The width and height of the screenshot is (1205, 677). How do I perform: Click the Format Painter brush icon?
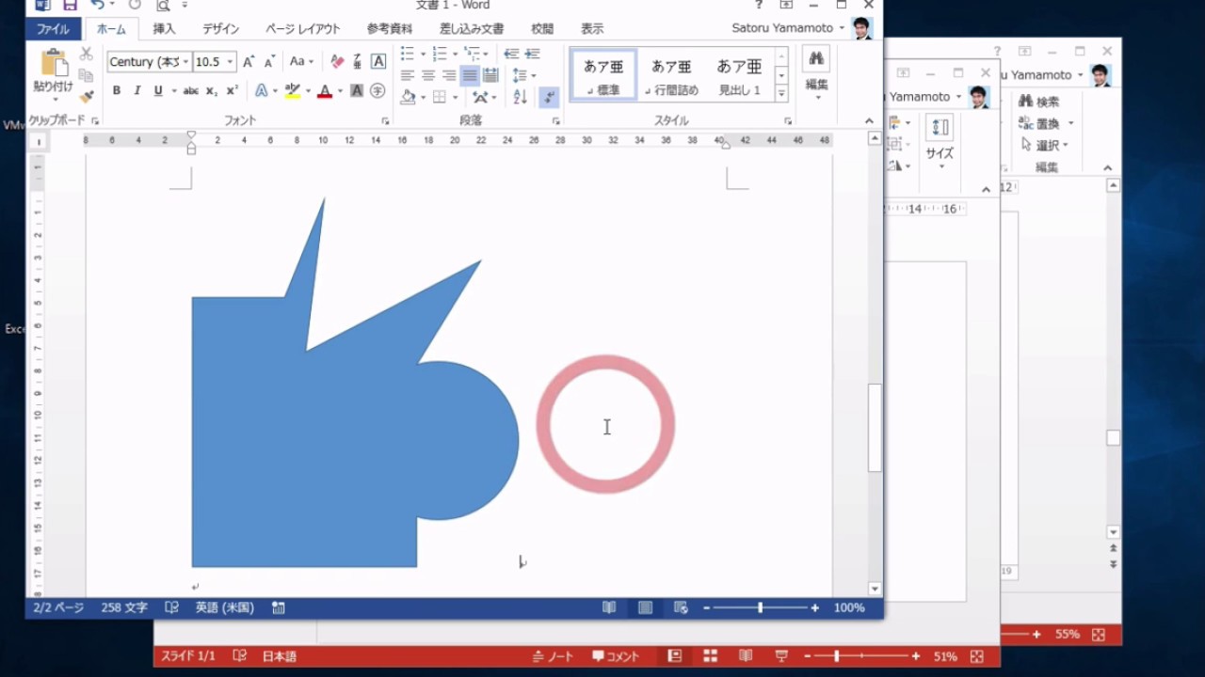coord(87,97)
